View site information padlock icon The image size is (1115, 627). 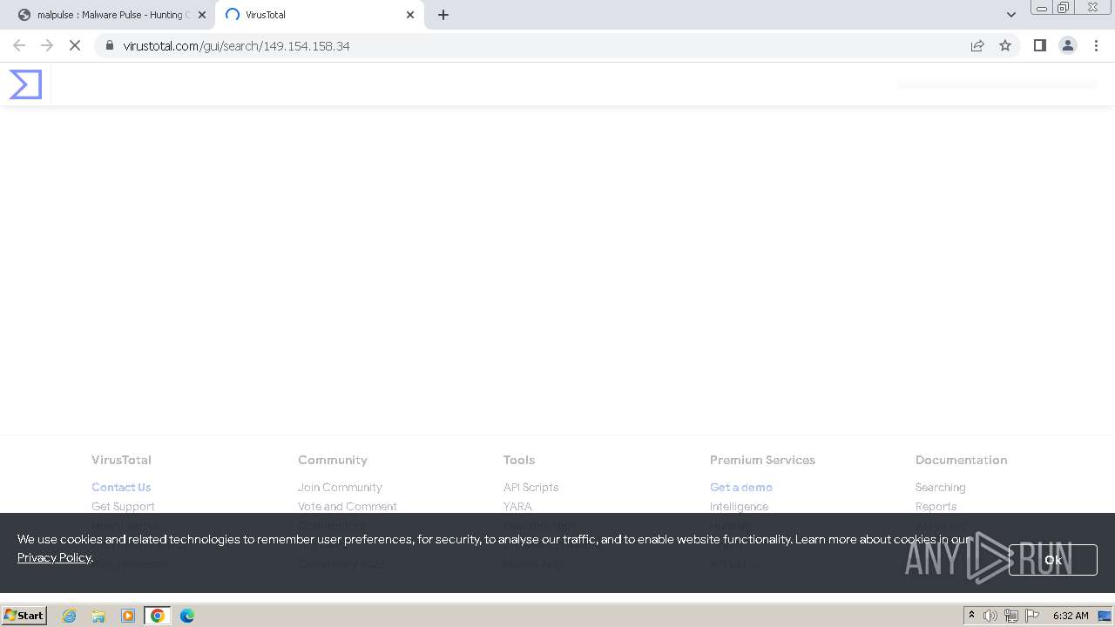pos(110,45)
